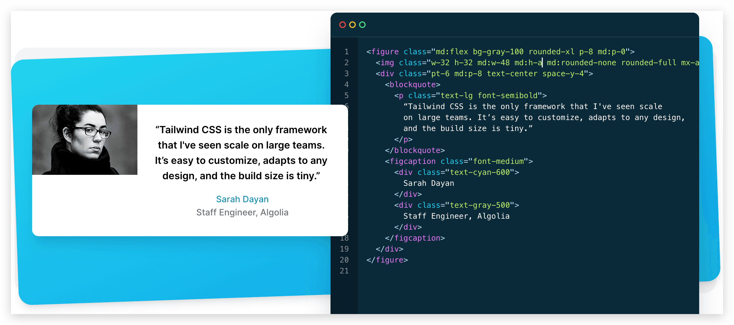Click the closing </p> tag in code
Image resolution: width=734 pixels, height=325 pixels.
403,139
